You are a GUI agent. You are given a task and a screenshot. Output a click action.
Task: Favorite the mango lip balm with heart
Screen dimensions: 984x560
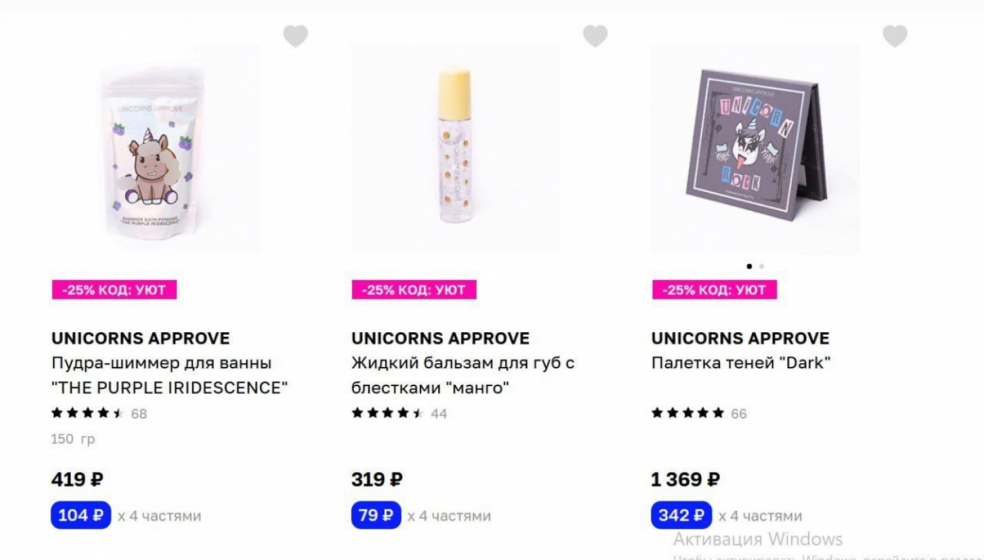pos(595,35)
